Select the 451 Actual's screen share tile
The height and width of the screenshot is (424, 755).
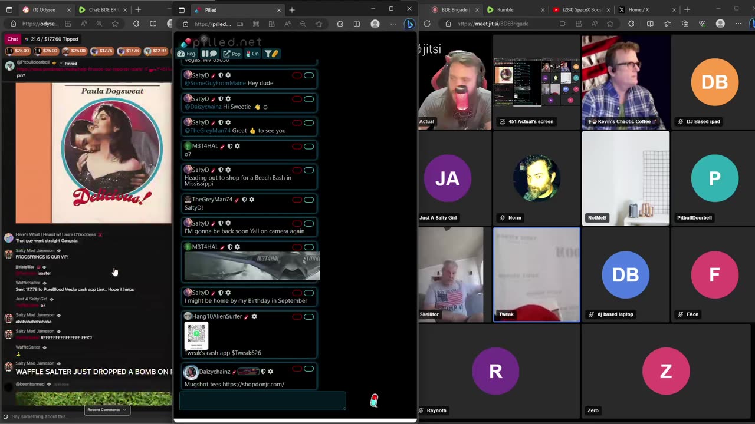(536, 81)
